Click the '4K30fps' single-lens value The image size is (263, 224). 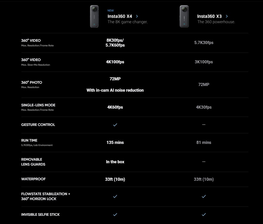204,107
